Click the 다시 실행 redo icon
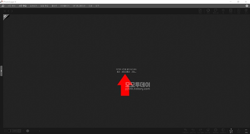 (200, 131)
